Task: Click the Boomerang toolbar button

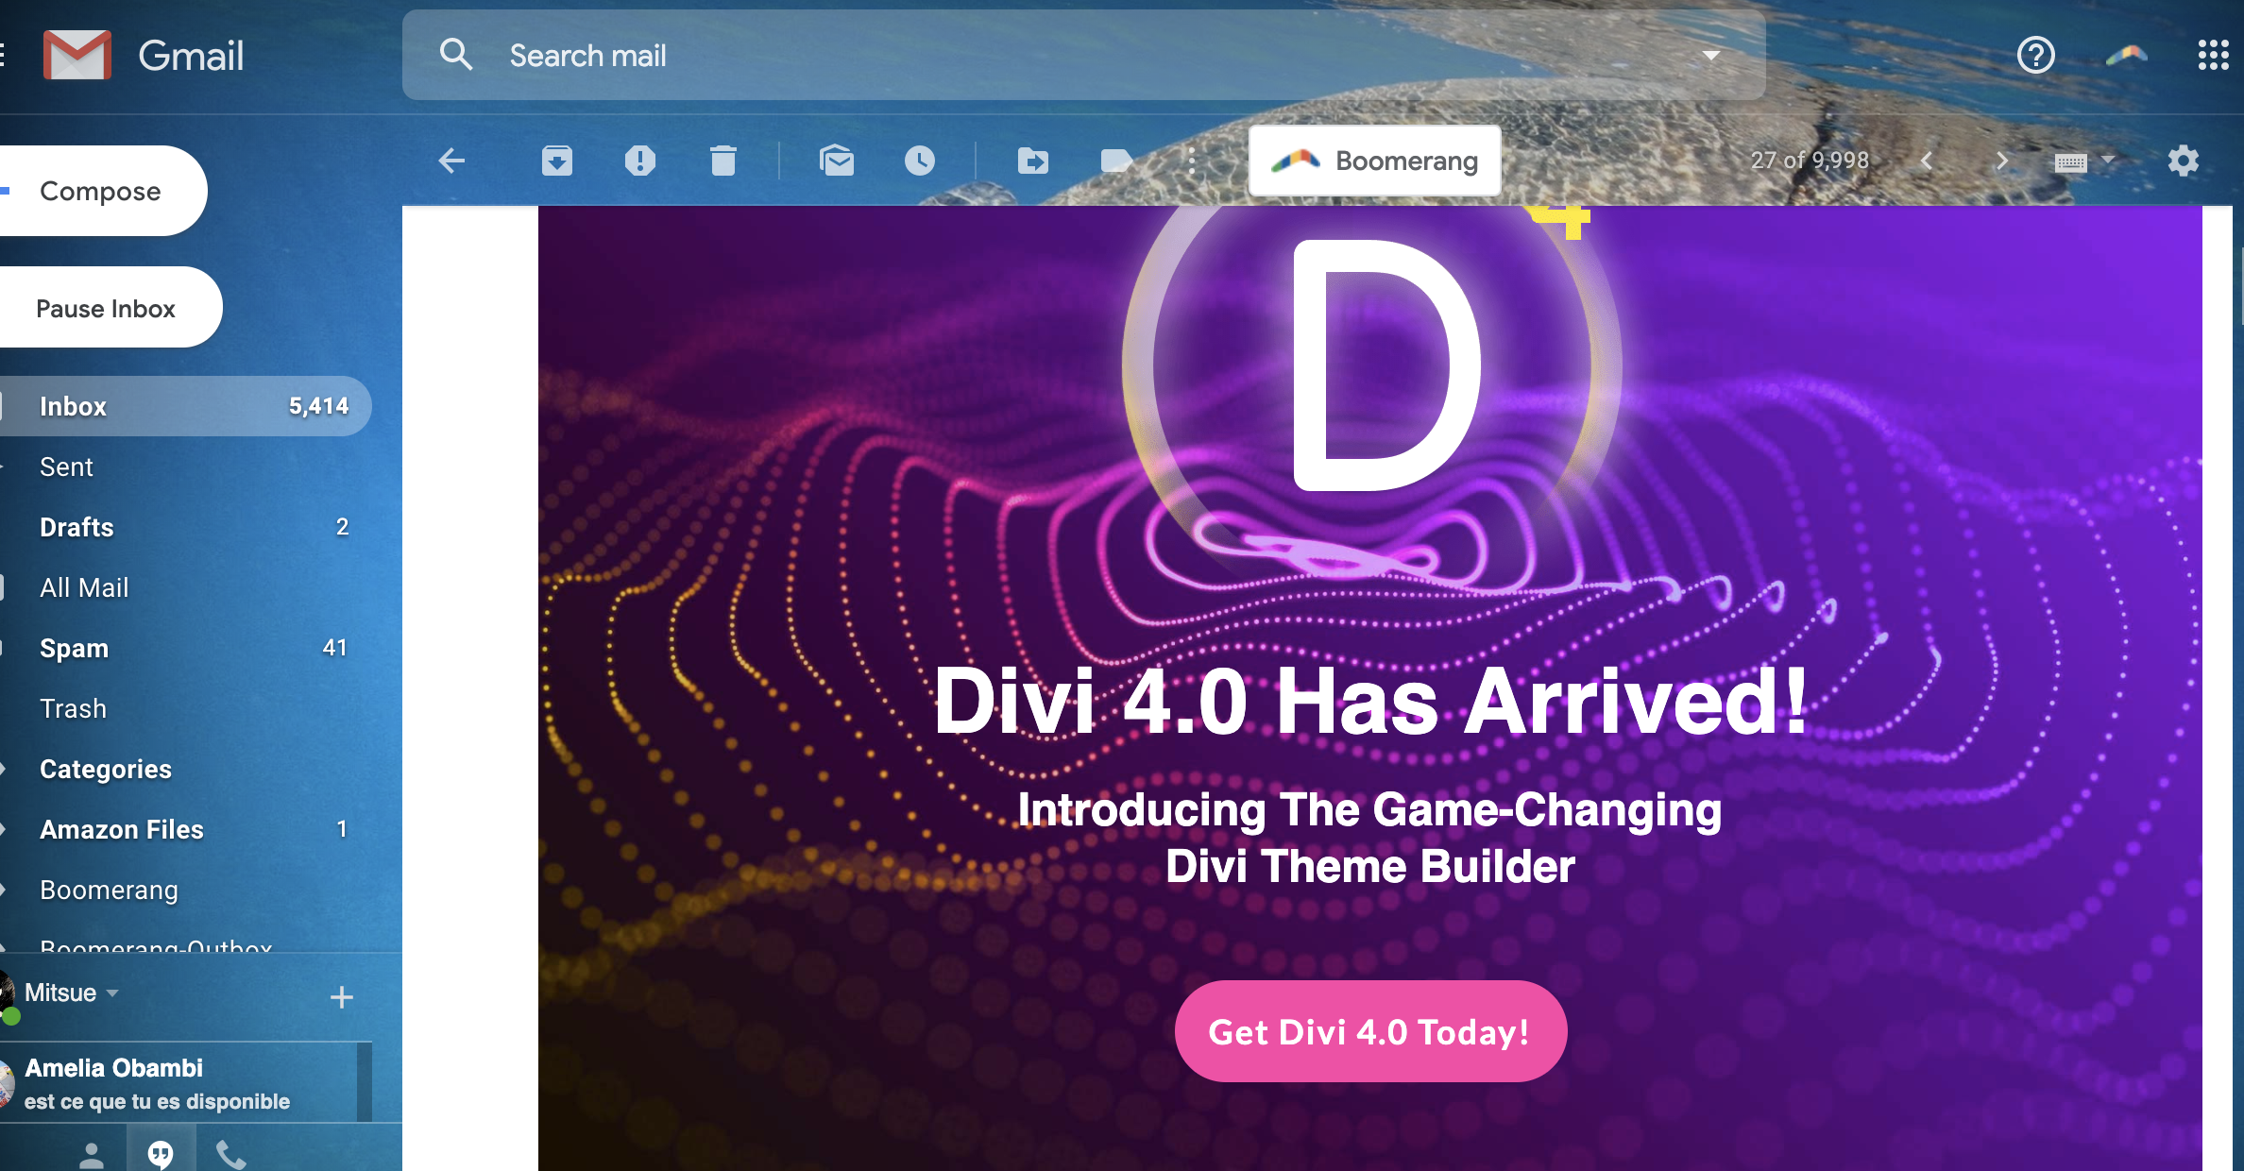Action: [x=1375, y=161]
